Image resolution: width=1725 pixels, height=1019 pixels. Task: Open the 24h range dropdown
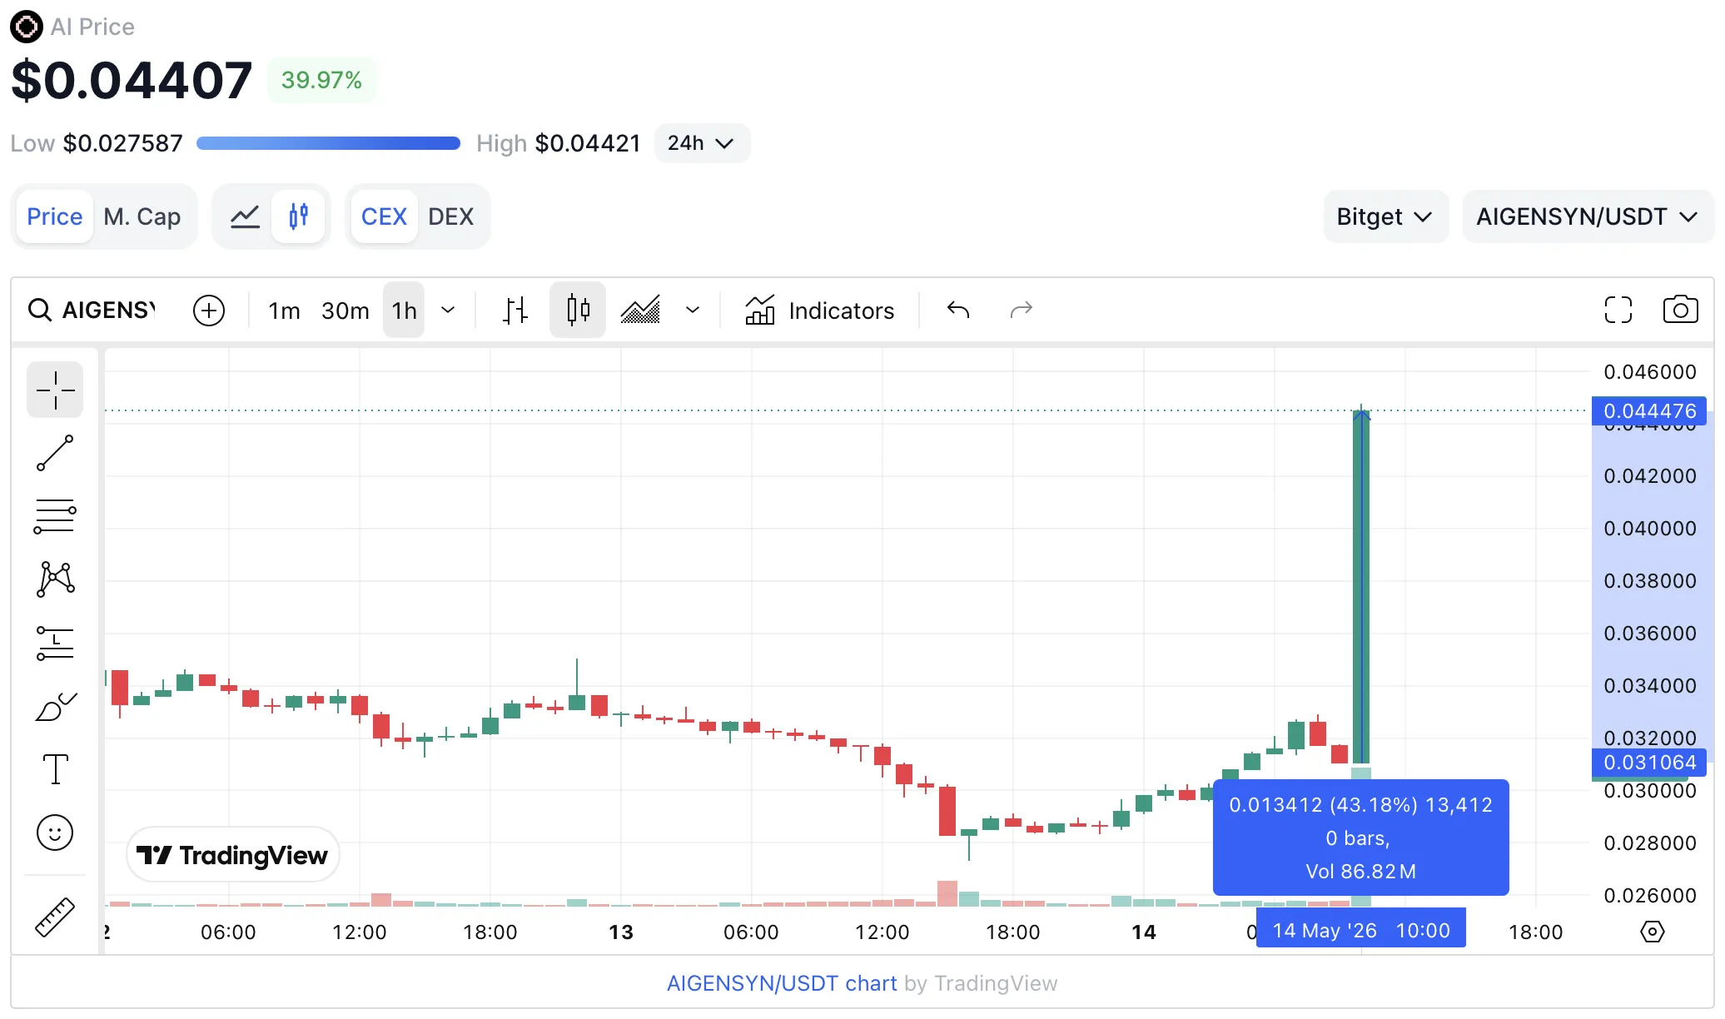(702, 143)
